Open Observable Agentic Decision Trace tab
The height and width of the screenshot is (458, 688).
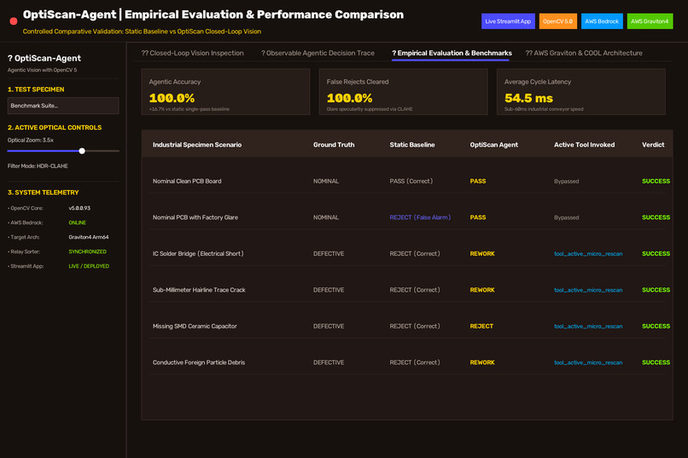(318, 53)
